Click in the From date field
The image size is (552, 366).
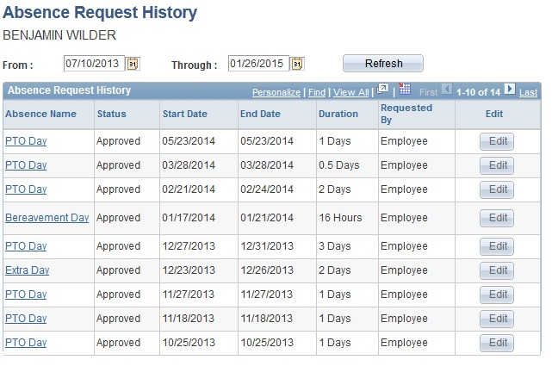click(93, 64)
